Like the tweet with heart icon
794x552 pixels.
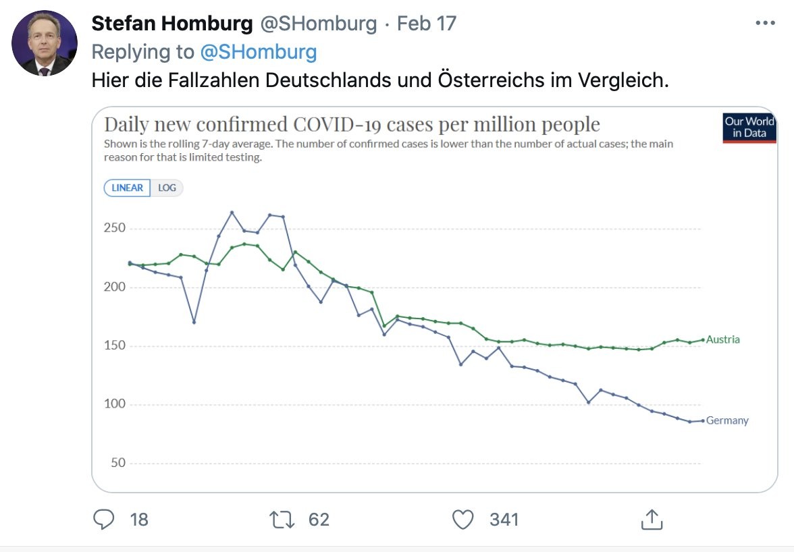tap(463, 519)
